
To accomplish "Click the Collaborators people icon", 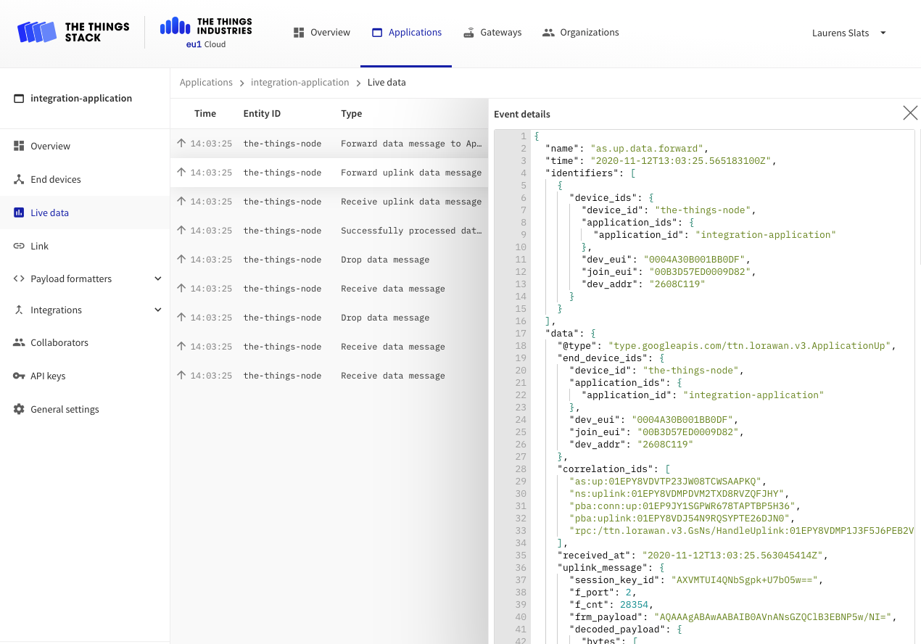I will click(19, 342).
